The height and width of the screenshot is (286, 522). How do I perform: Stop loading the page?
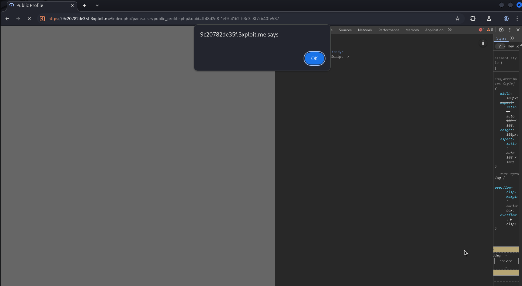[29, 19]
